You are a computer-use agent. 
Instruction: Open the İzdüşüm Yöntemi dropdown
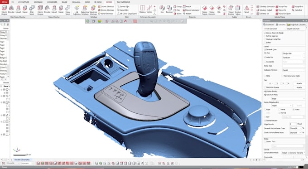[294, 70]
